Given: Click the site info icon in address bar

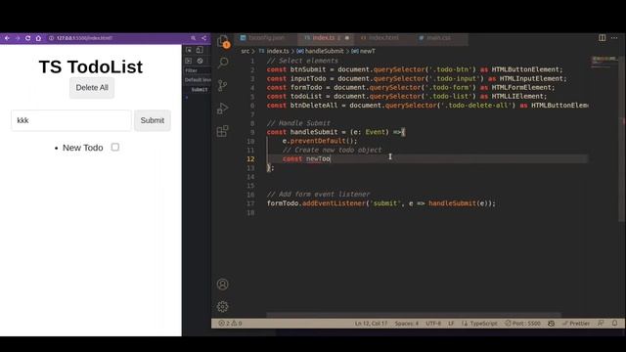Looking at the screenshot, I should point(51,38).
